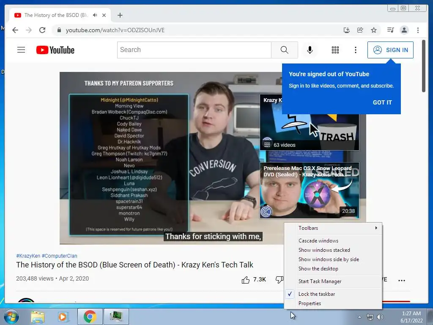This screenshot has height=325, width=433.
Task: Open Windows Media Player from taskbar
Action: 63,317
